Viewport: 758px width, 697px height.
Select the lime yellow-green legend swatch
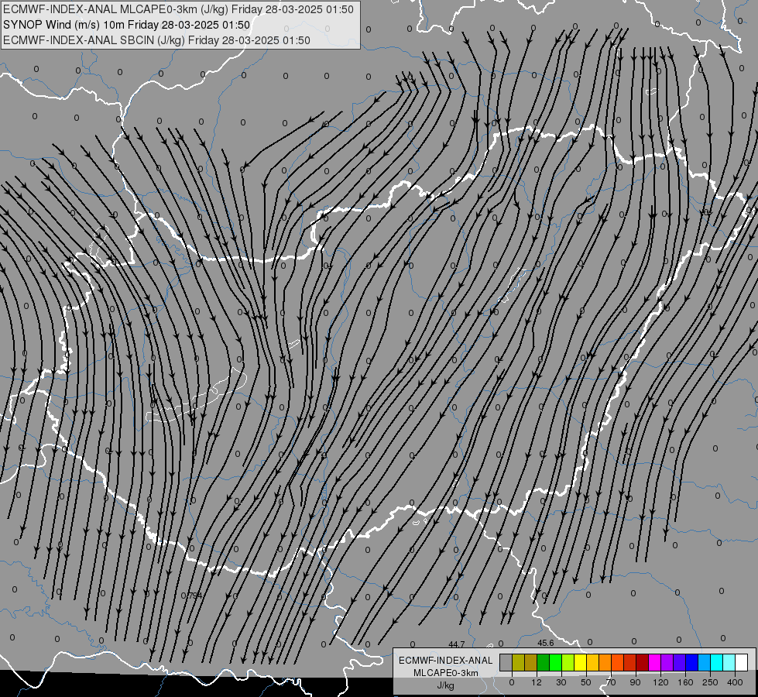pyautogui.click(x=568, y=662)
